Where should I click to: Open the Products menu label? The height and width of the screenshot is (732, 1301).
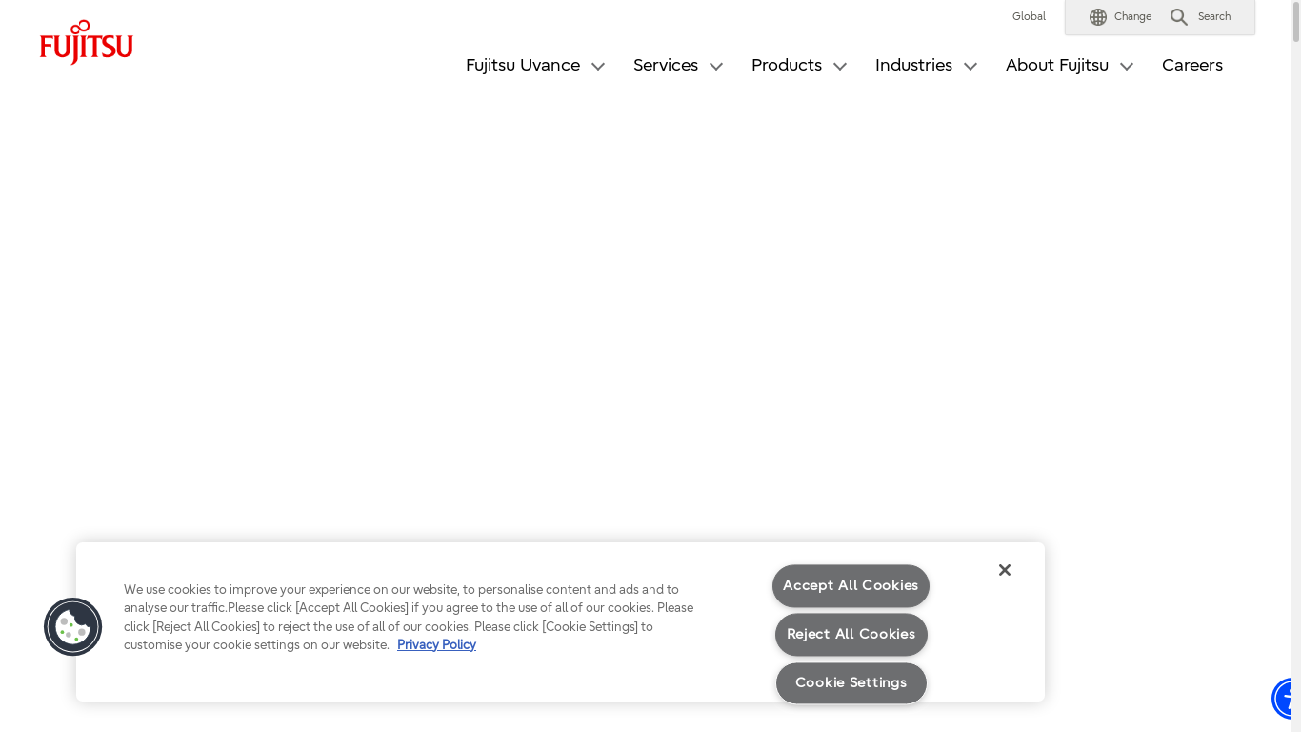(x=787, y=65)
